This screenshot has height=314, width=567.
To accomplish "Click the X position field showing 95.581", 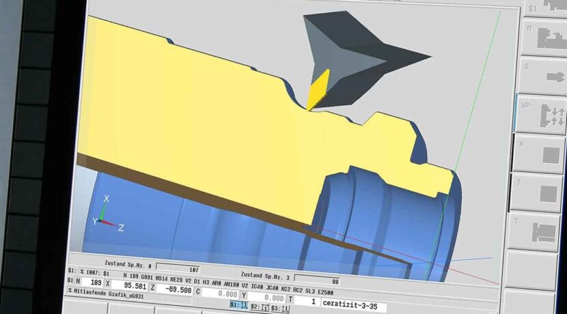I will point(130,285).
